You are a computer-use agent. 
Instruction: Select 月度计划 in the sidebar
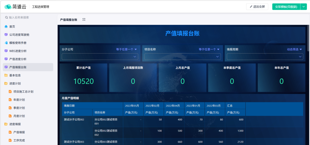pos(19,116)
